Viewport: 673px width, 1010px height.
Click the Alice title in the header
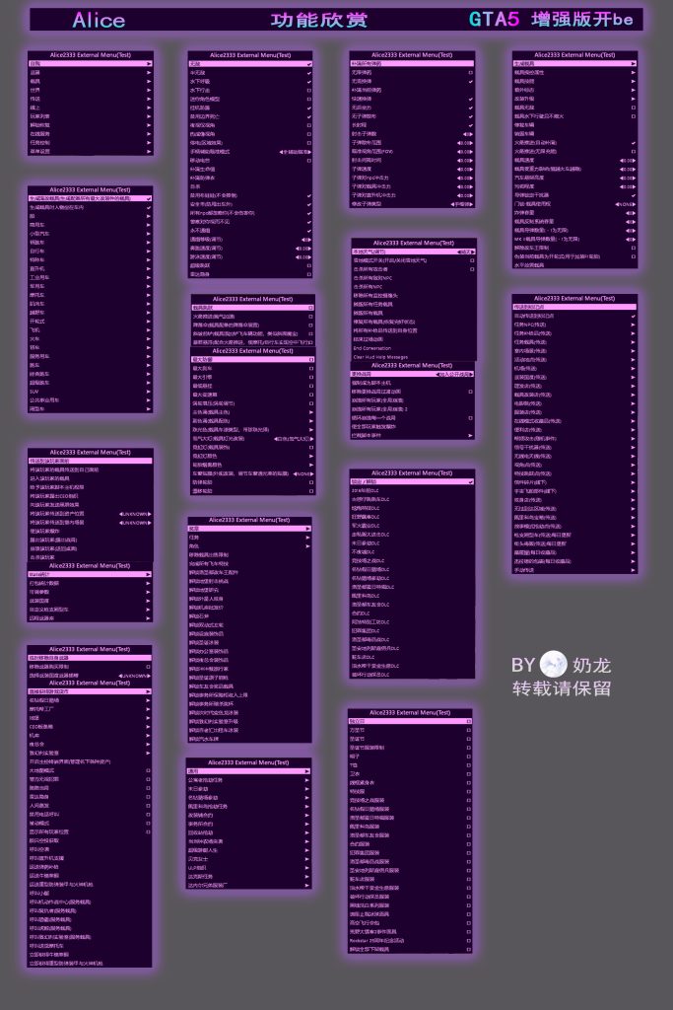click(x=99, y=20)
